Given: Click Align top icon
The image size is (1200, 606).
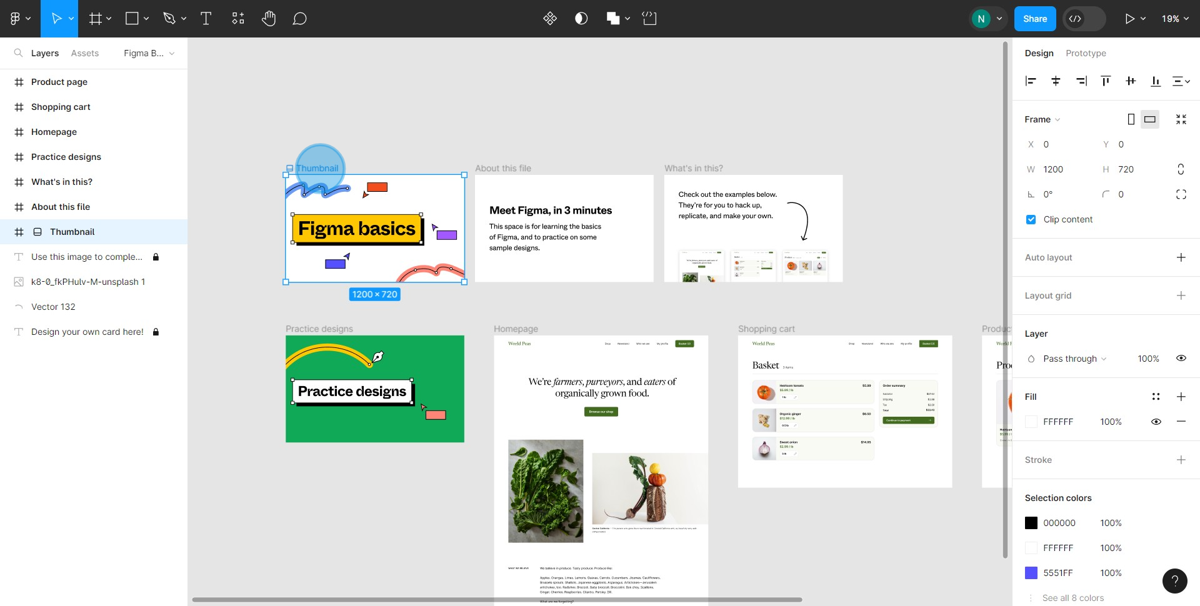Looking at the screenshot, I should [1106, 81].
